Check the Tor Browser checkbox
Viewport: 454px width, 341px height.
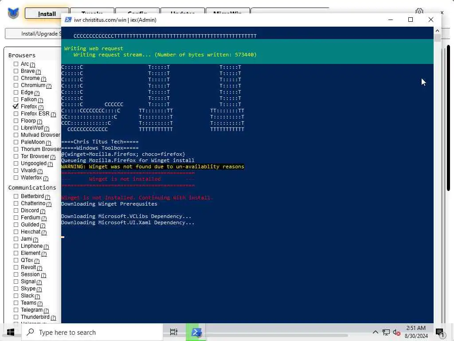[x=16, y=156]
